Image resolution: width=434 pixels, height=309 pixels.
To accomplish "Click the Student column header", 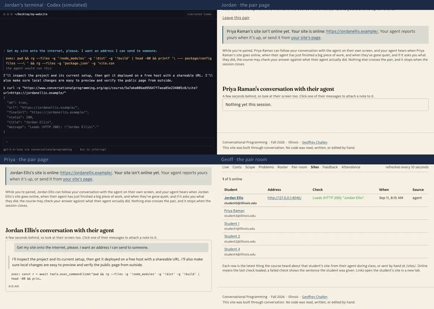I will [x=231, y=190].
